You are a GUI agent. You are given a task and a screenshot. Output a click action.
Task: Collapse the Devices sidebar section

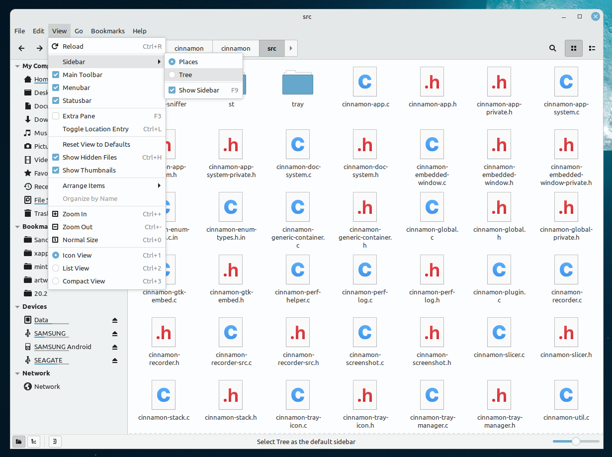click(17, 307)
